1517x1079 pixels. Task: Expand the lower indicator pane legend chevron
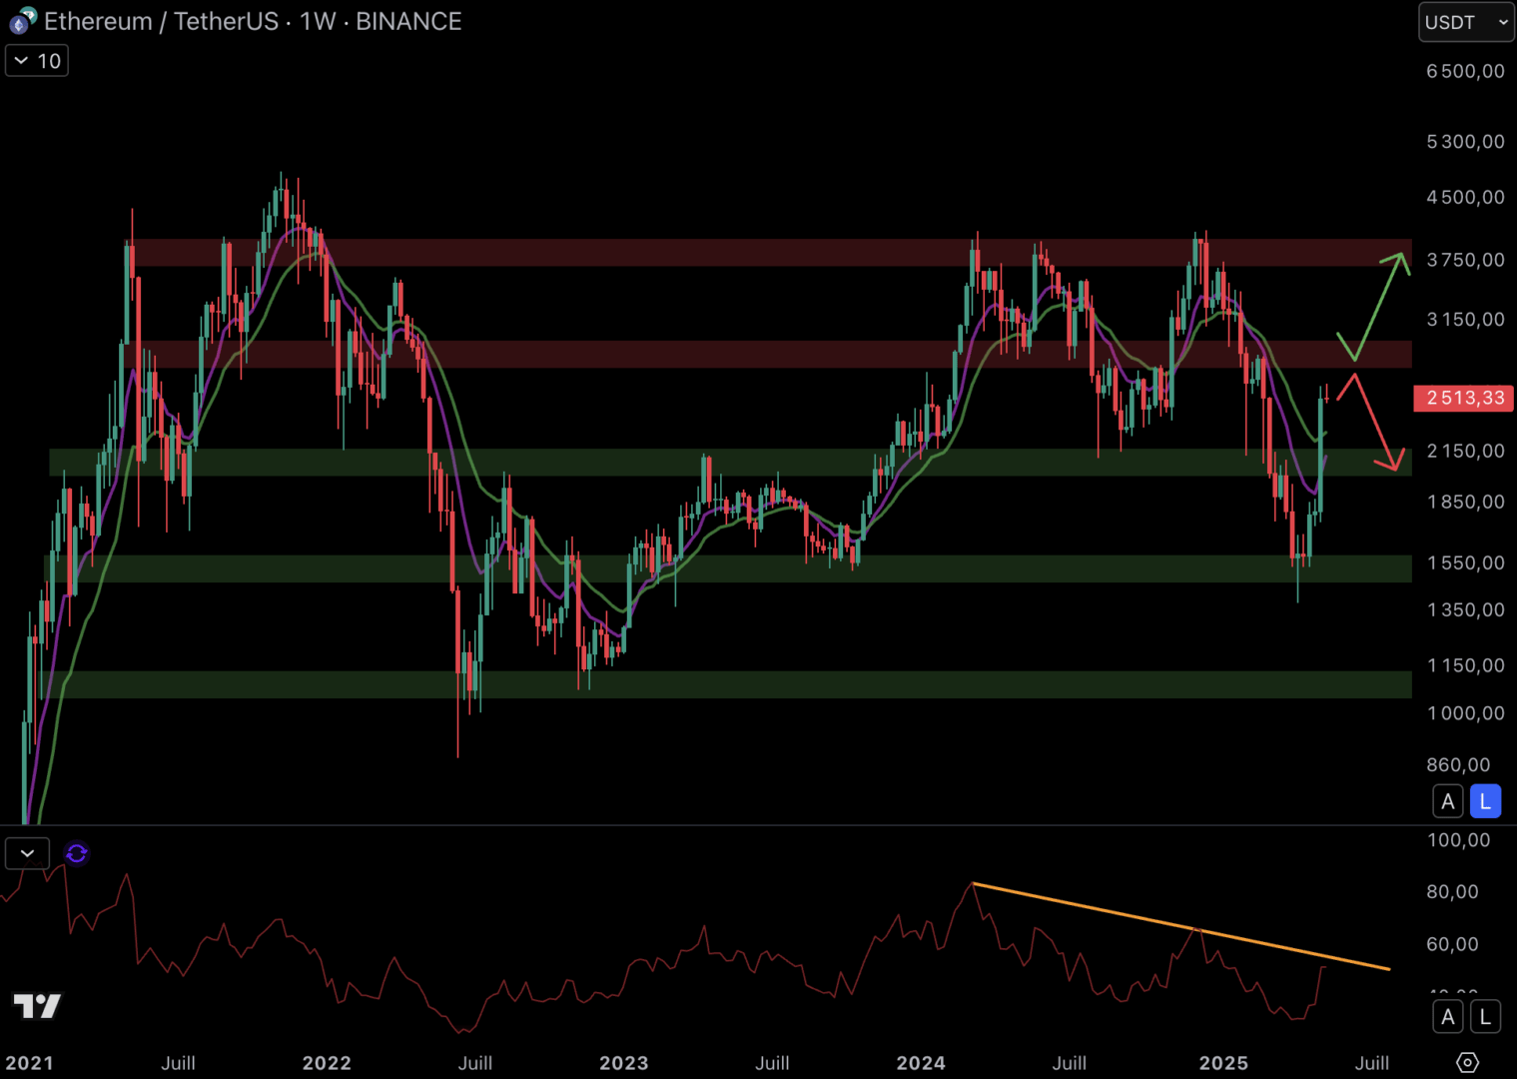point(27,853)
